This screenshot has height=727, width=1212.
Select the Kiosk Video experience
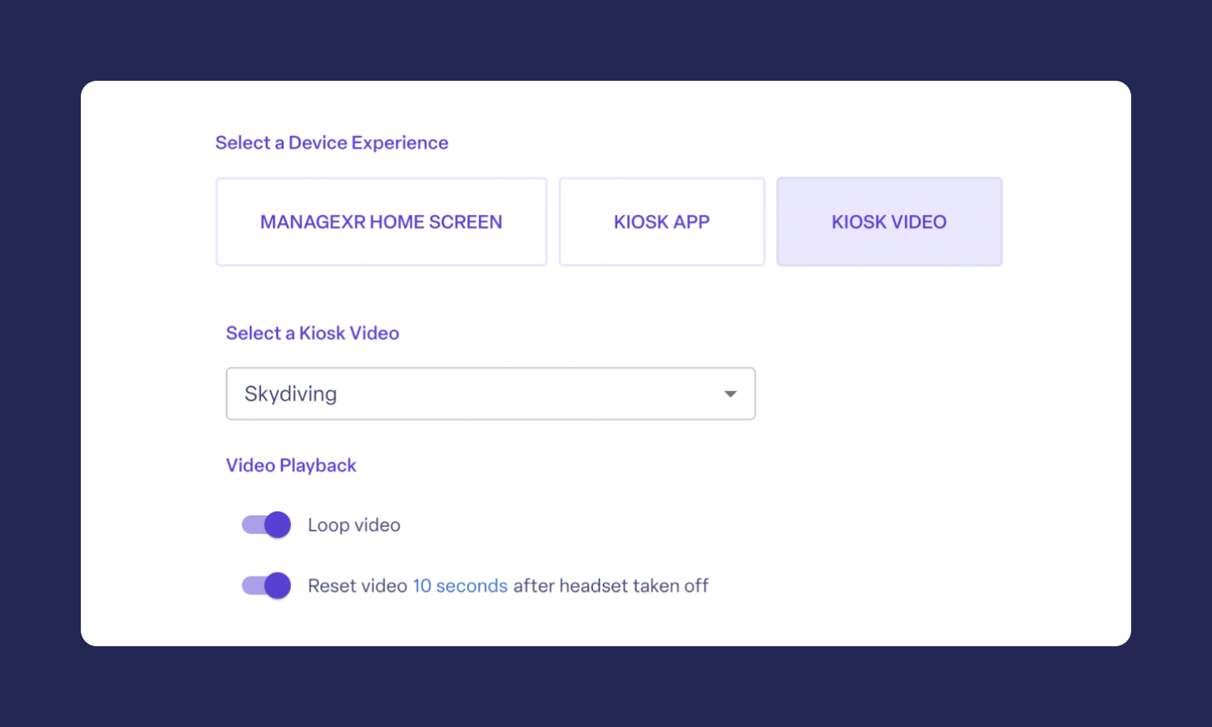pos(890,221)
